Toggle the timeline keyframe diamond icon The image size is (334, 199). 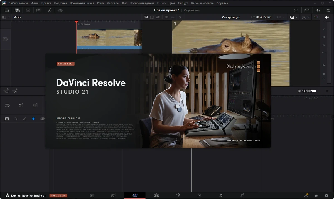tap(42, 119)
